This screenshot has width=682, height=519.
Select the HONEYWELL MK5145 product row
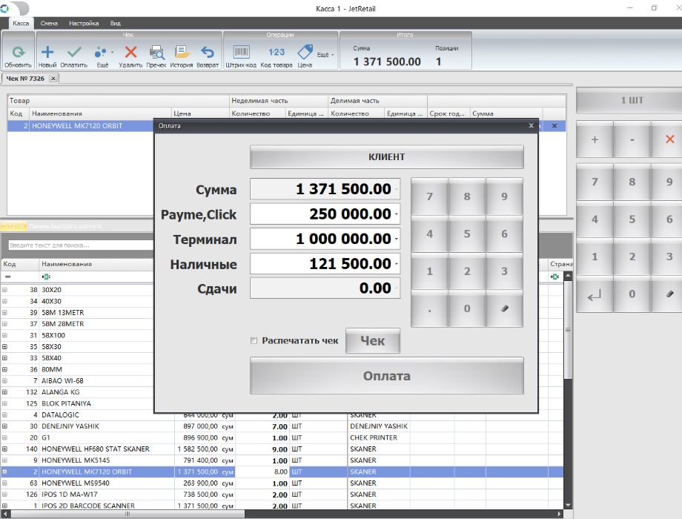[282, 460]
